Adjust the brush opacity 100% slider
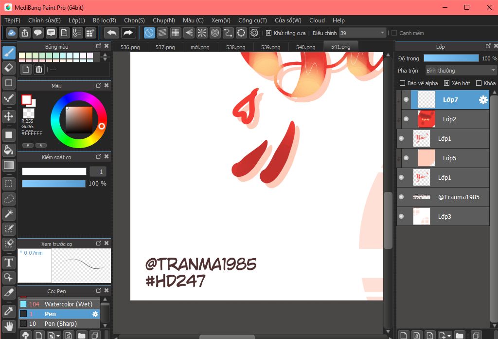The image size is (498, 339). [53, 184]
